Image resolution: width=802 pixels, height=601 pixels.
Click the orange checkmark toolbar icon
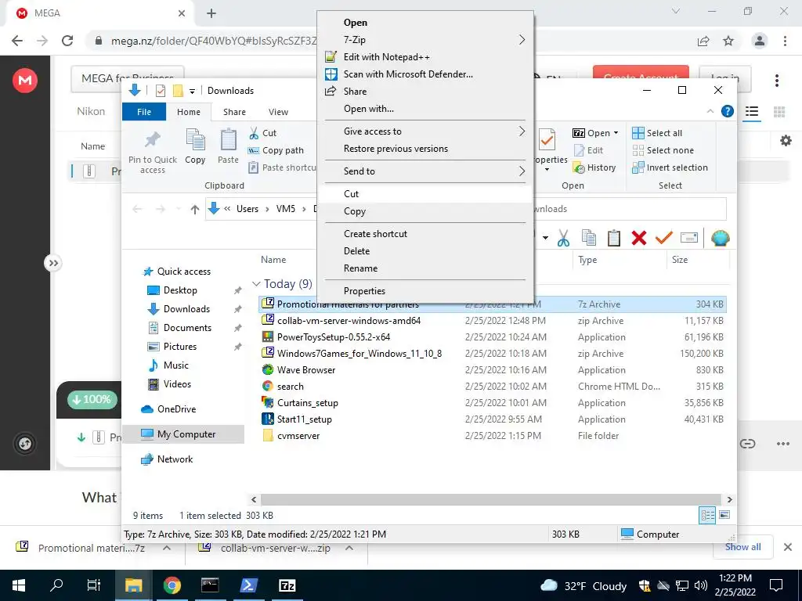(664, 238)
